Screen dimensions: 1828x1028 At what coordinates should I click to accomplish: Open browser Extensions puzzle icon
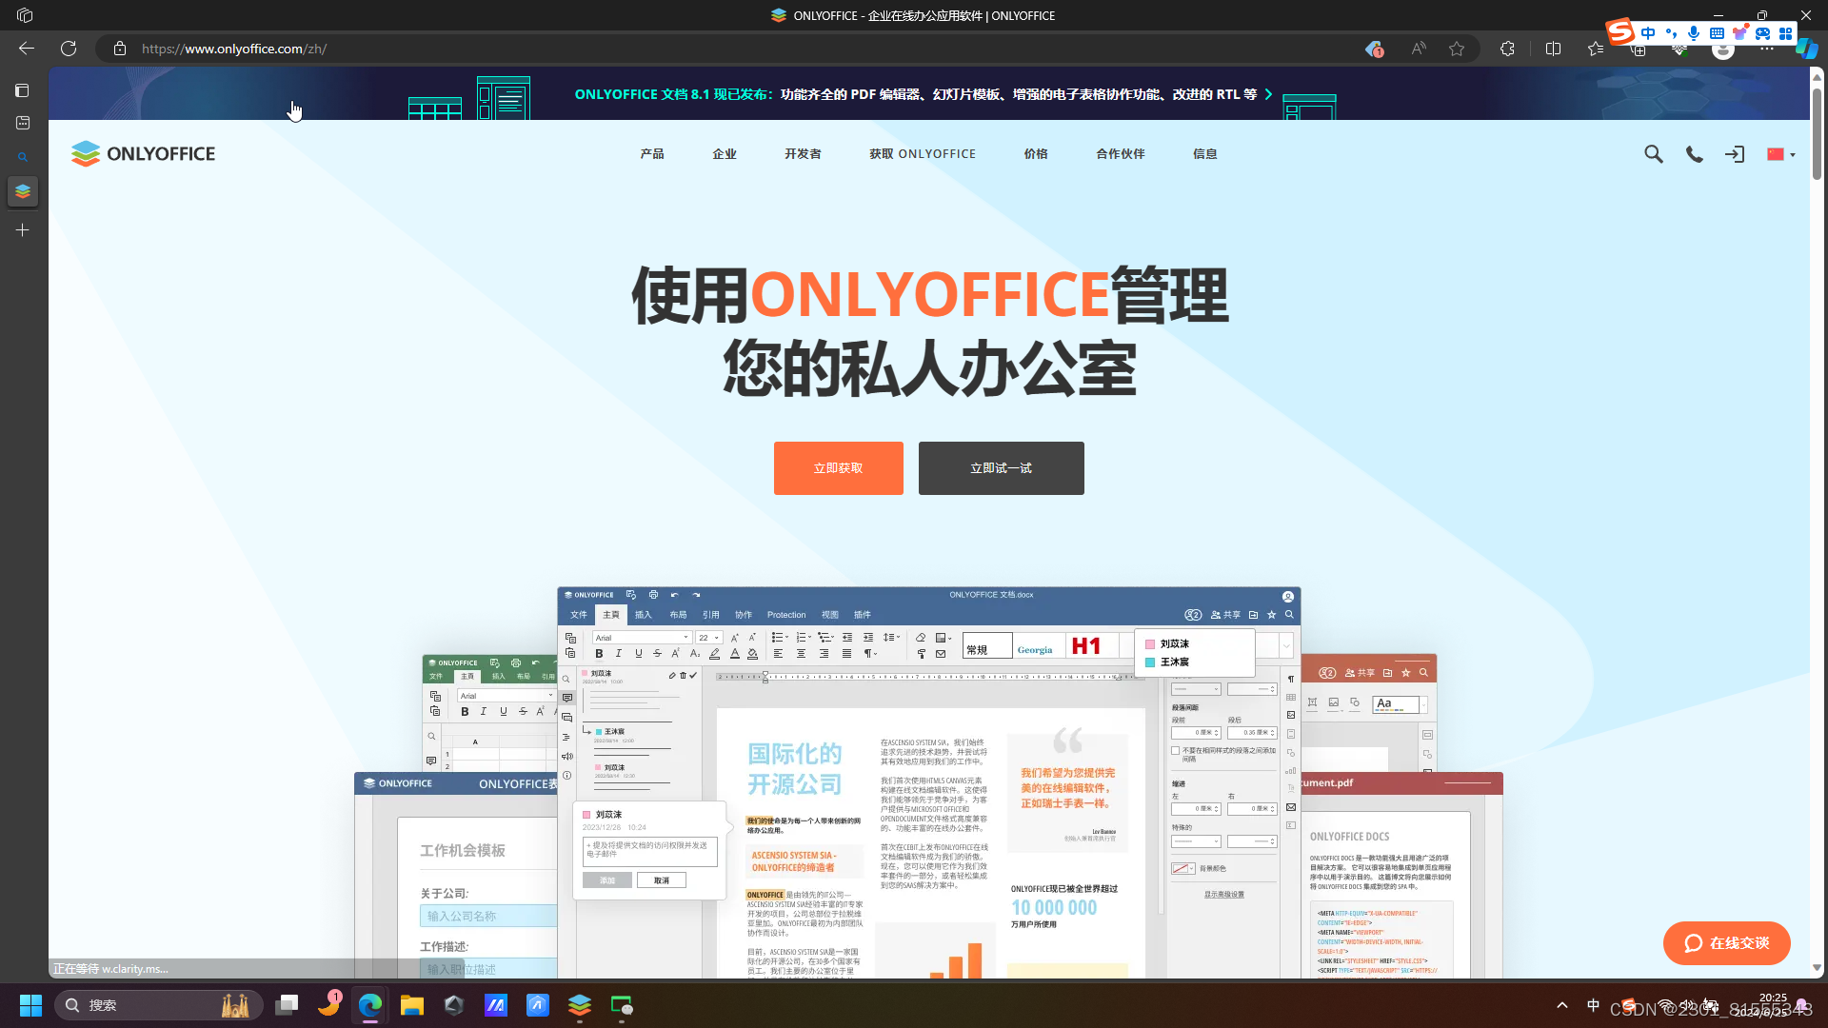click(1507, 49)
